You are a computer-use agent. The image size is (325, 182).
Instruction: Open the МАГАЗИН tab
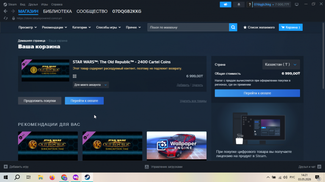click(x=28, y=11)
